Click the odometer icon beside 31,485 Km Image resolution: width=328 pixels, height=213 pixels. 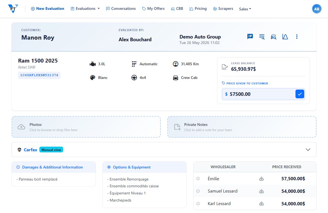175,64
